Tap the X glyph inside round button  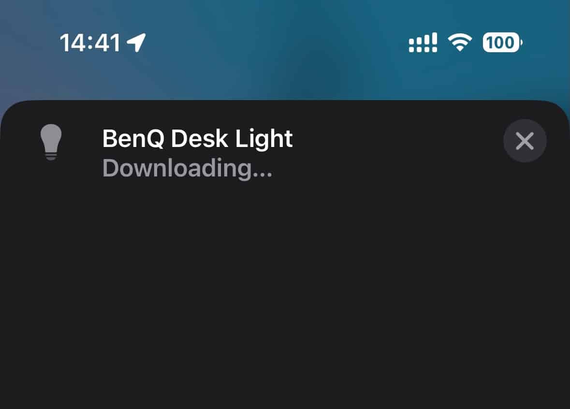(x=525, y=141)
